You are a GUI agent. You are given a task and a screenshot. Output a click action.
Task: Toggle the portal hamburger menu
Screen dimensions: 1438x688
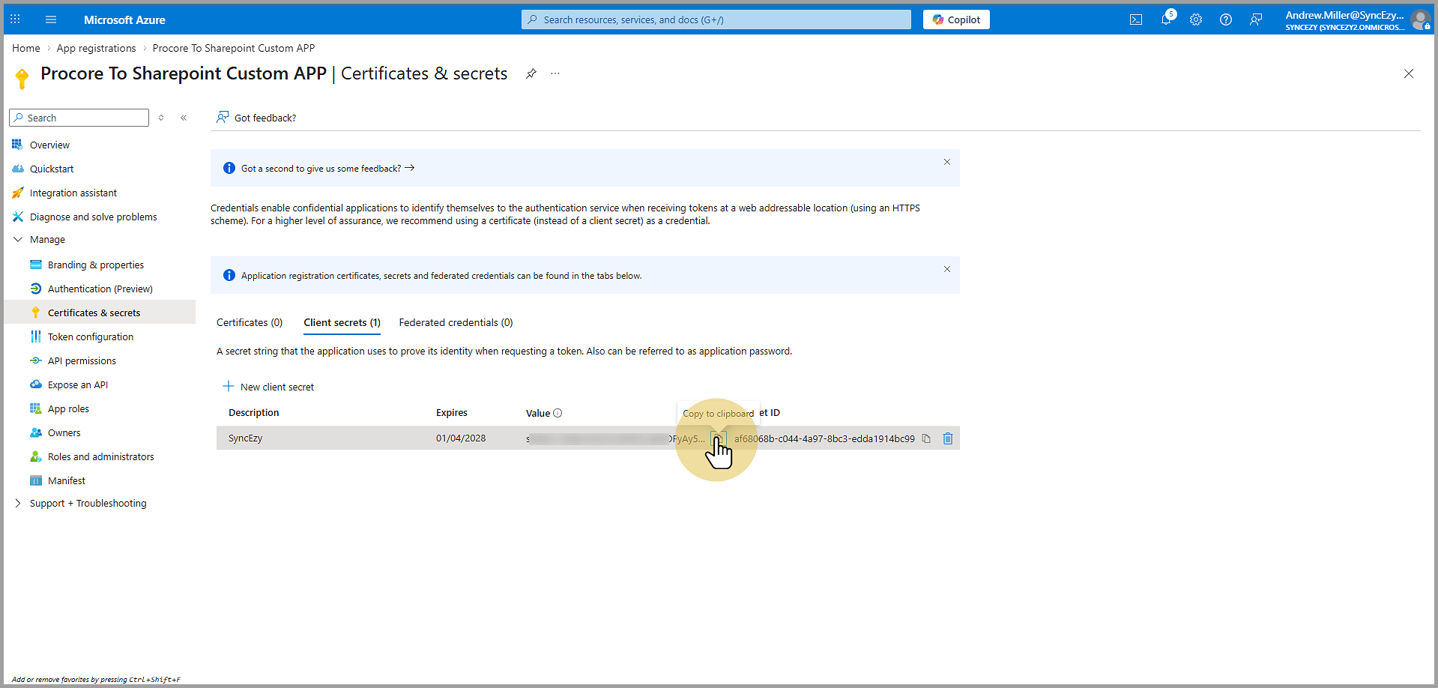click(50, 19)
